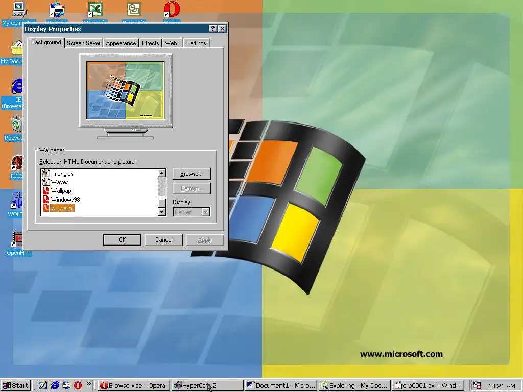
Task: Click the 10:21 AM system clock
Action: coord(502,386)
